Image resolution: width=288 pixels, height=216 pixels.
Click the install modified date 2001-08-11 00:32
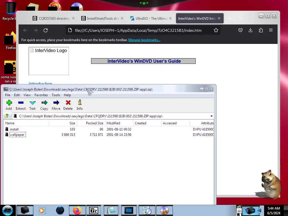click(119, 129)
